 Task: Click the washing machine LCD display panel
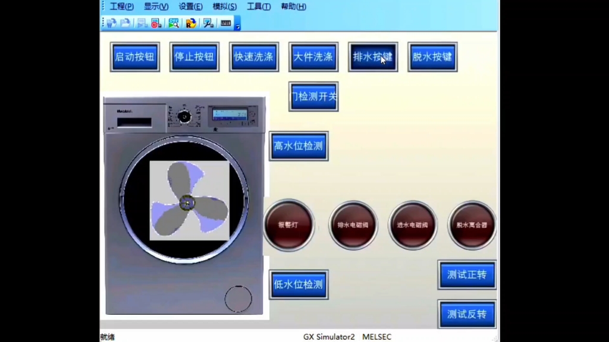(x=230, y=114)
